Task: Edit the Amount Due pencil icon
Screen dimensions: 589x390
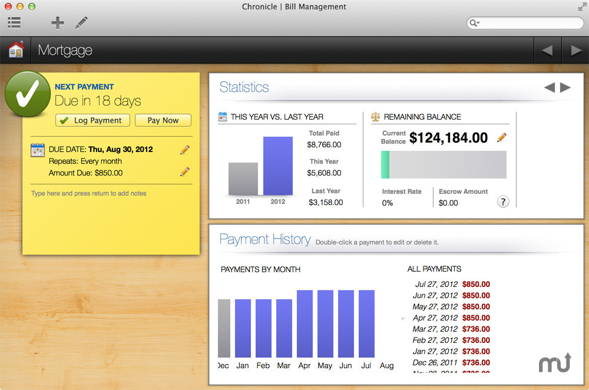Action: [185, 172]
